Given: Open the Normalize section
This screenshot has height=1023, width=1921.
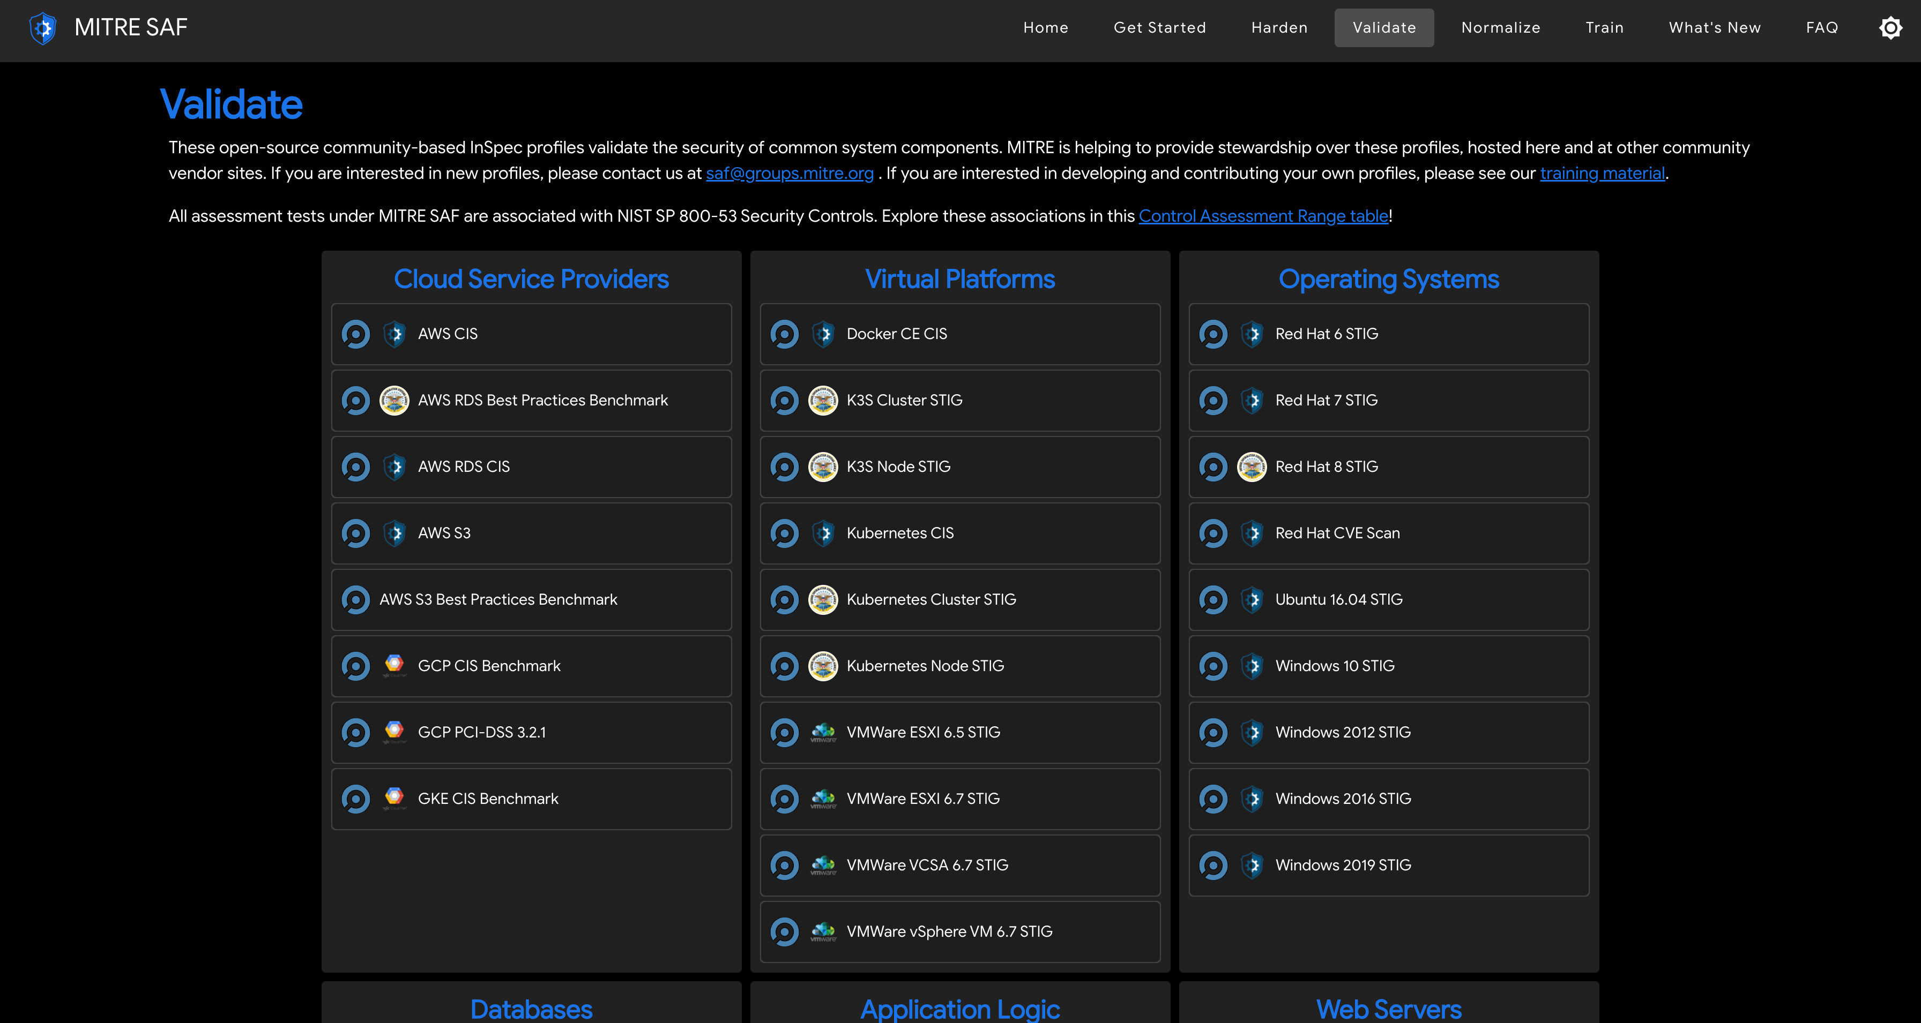Looking at the screenshot, I should (x=1500, y=27).
